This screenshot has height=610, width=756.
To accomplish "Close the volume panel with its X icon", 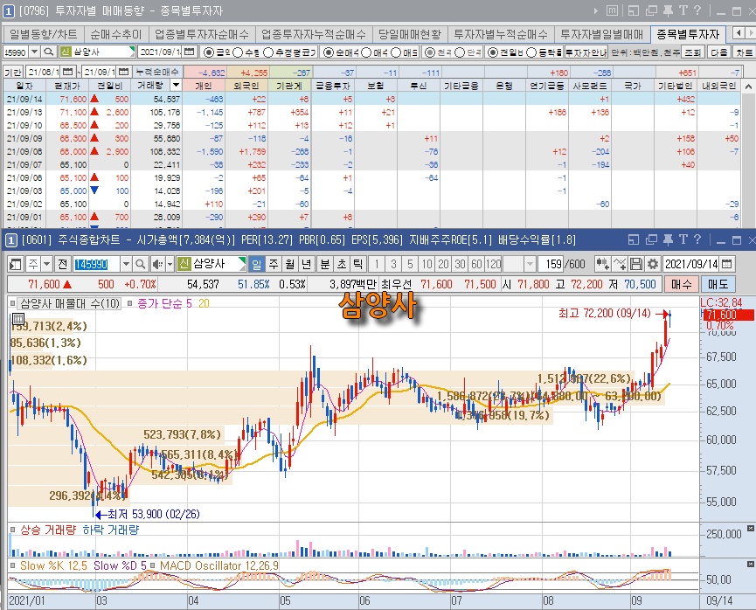I will coord(751,529).
